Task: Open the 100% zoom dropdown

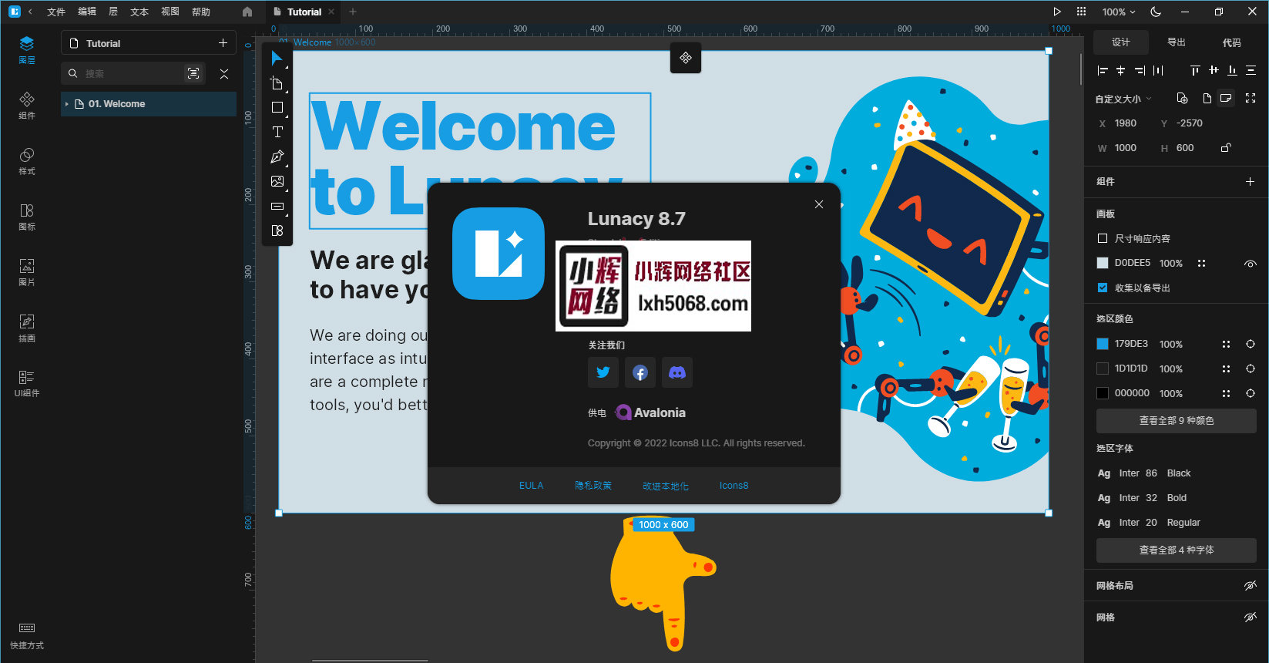Action: point(1119,12)
